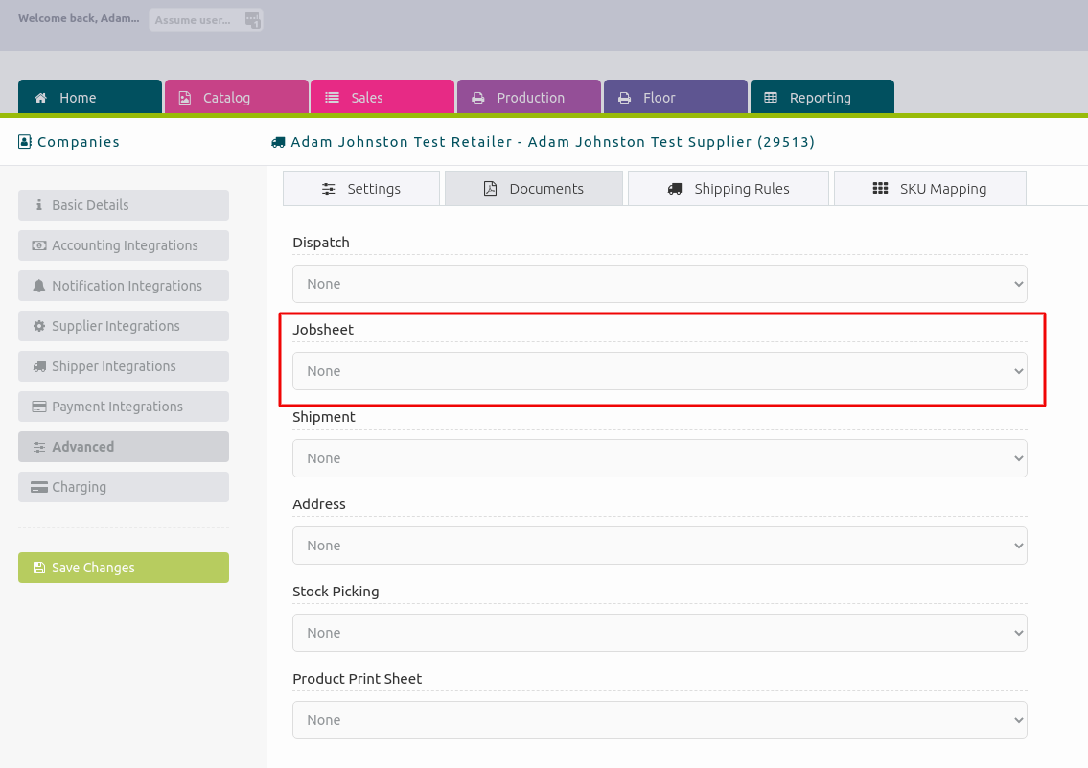Click the Companies contact-card icon

point(25,142)
